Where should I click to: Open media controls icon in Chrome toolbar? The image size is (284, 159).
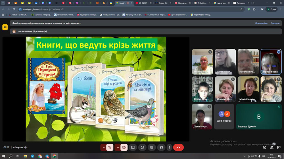point(262,9)
